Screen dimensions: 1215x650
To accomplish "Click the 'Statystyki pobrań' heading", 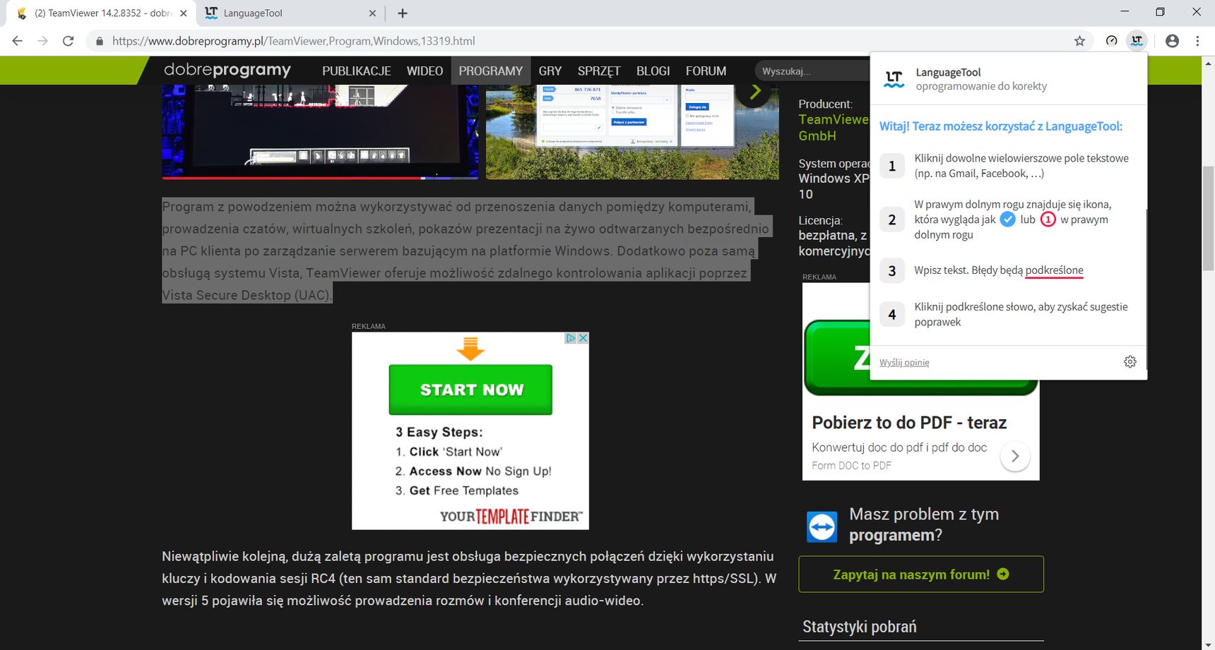I will (x=859, y=627).
